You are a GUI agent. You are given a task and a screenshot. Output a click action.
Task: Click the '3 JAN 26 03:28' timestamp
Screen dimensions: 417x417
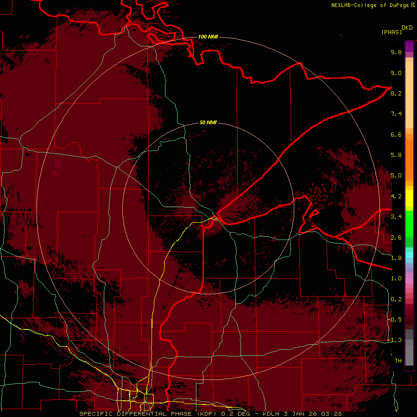pyautogui.click(x=312, y=414)
